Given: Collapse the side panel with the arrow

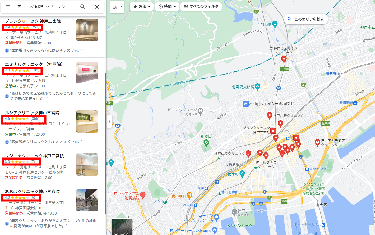Looking at the screenshot, I should point(109,121).
